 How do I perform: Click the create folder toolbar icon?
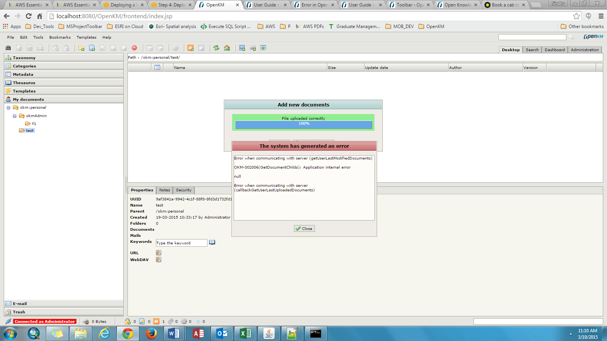click(x=81, y=48)
